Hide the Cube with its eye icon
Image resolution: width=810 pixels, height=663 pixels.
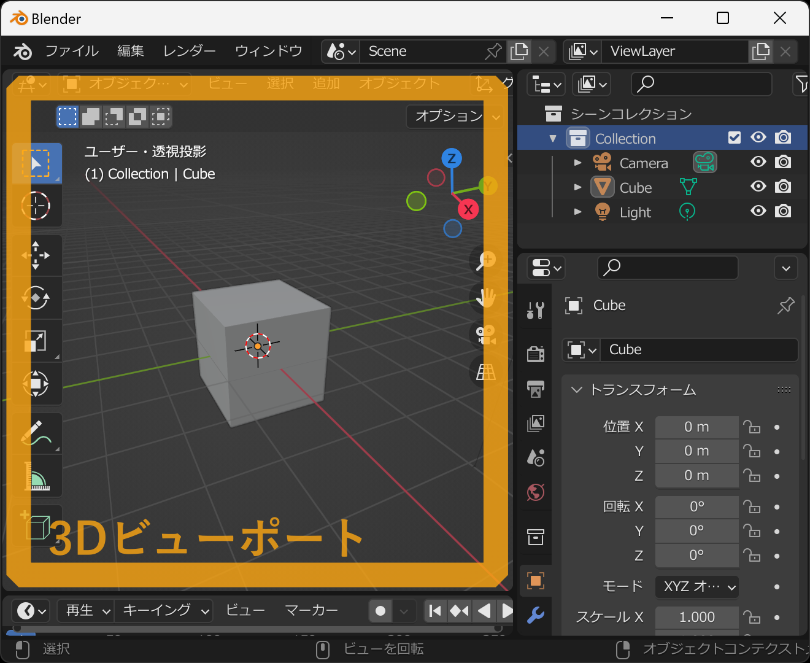(758, 187)
